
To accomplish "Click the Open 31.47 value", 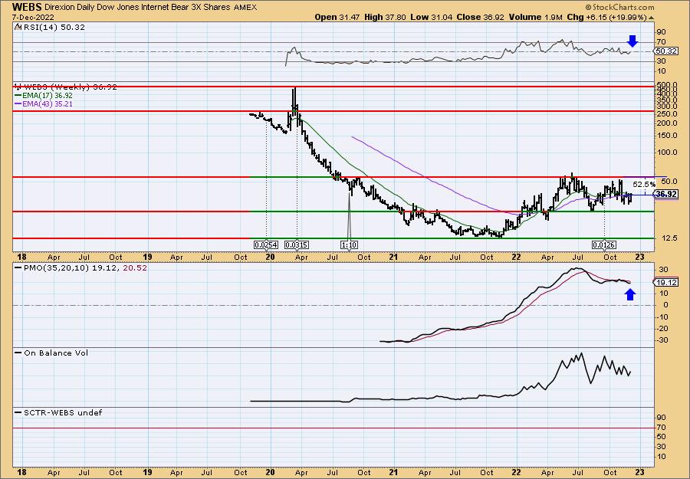I will point(337,17).
